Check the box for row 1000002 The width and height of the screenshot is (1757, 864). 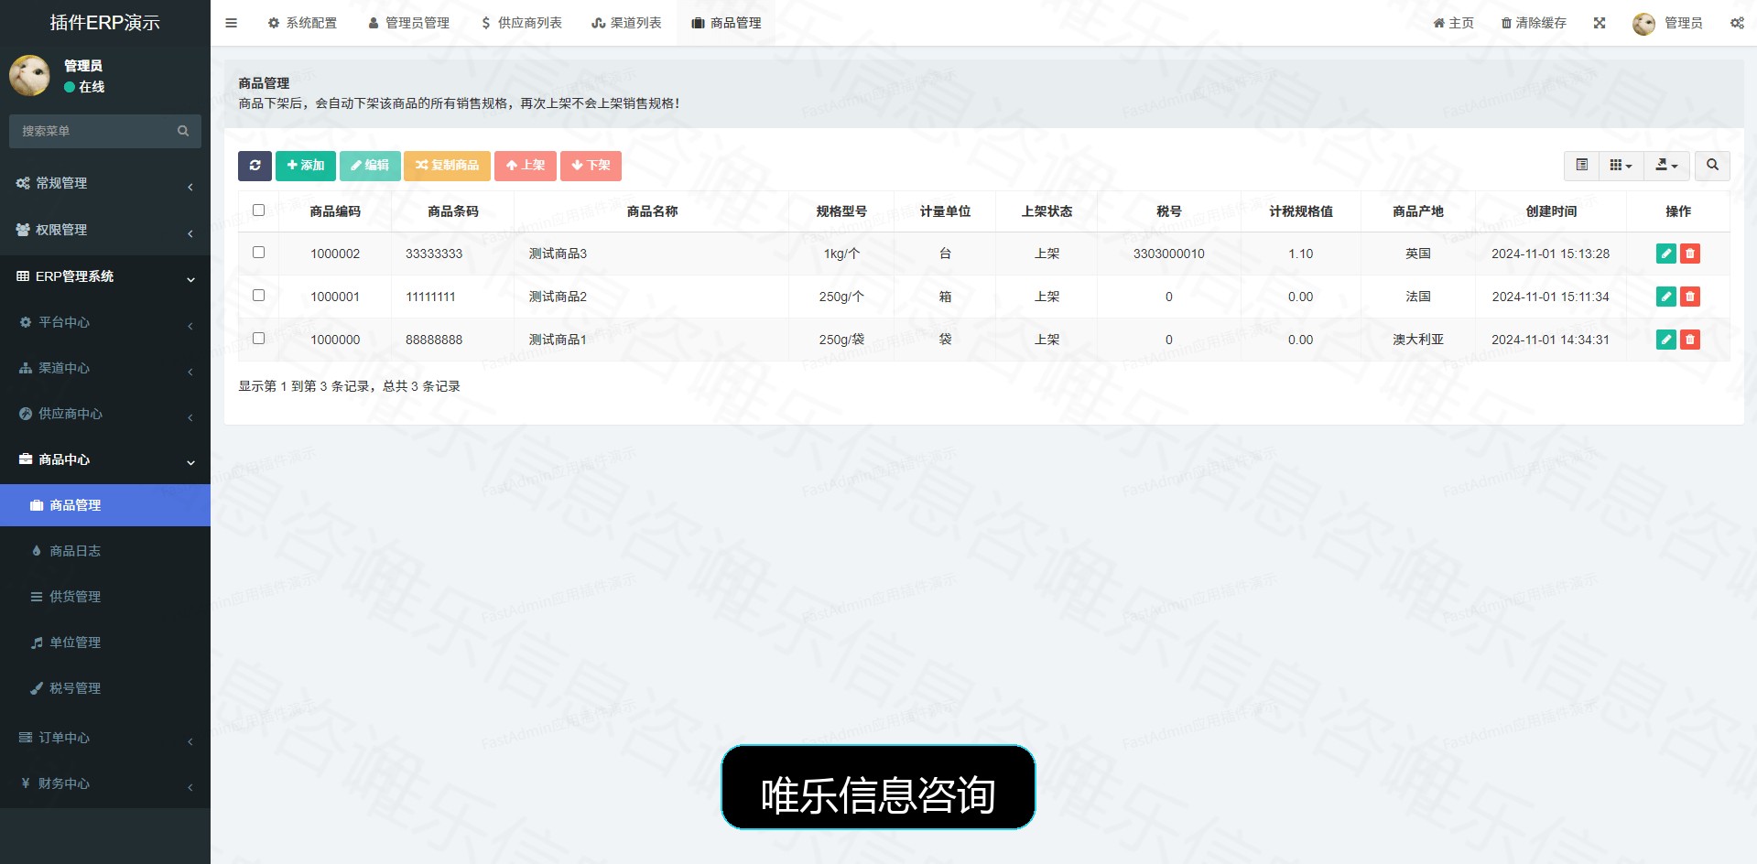coord(258,253)
